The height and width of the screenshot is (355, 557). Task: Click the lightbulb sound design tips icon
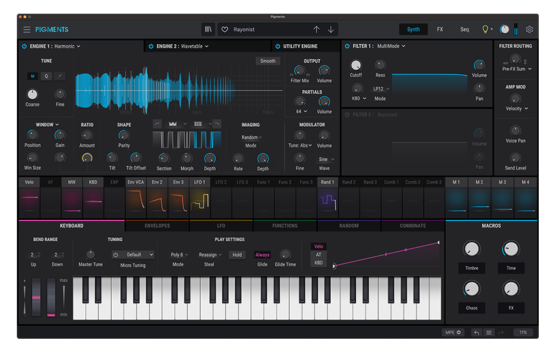[x=486, y=29]
